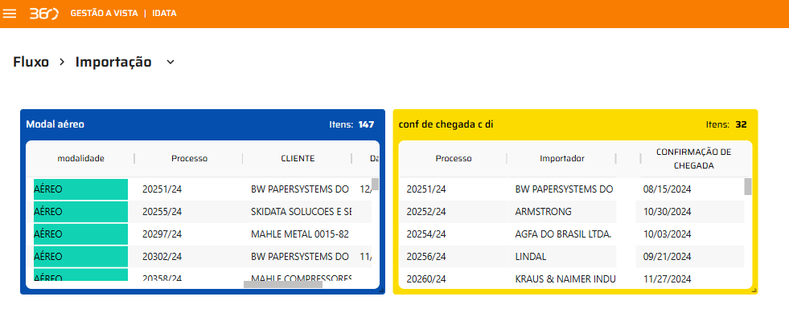Click BW PAPERSYSTEMS DO in row 20251/24 of Modal aéreo

(300, 189)
